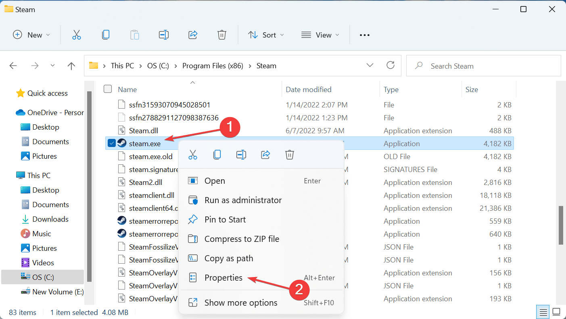This screenshot has height=319, width=566.
Task: Select OS (C:) drive in sidebar
Action: [x=42, y=277]
